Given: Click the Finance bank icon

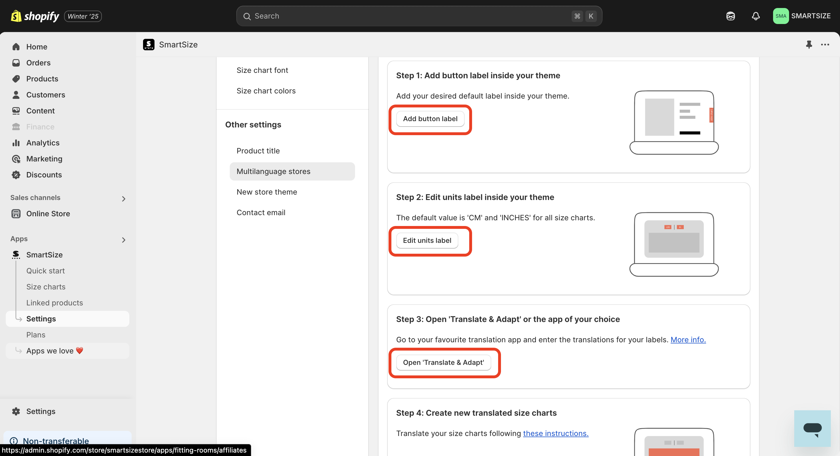Looking at the screenshot, I should click(16, 126).
